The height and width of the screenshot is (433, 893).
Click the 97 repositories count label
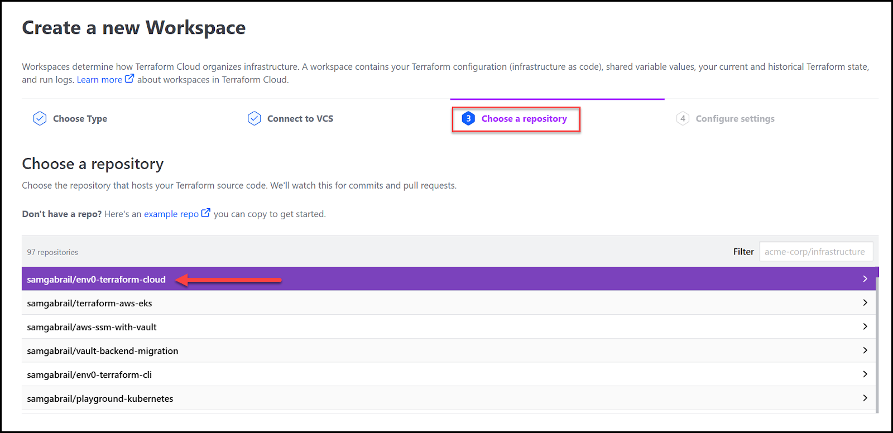tap(52, 252)
